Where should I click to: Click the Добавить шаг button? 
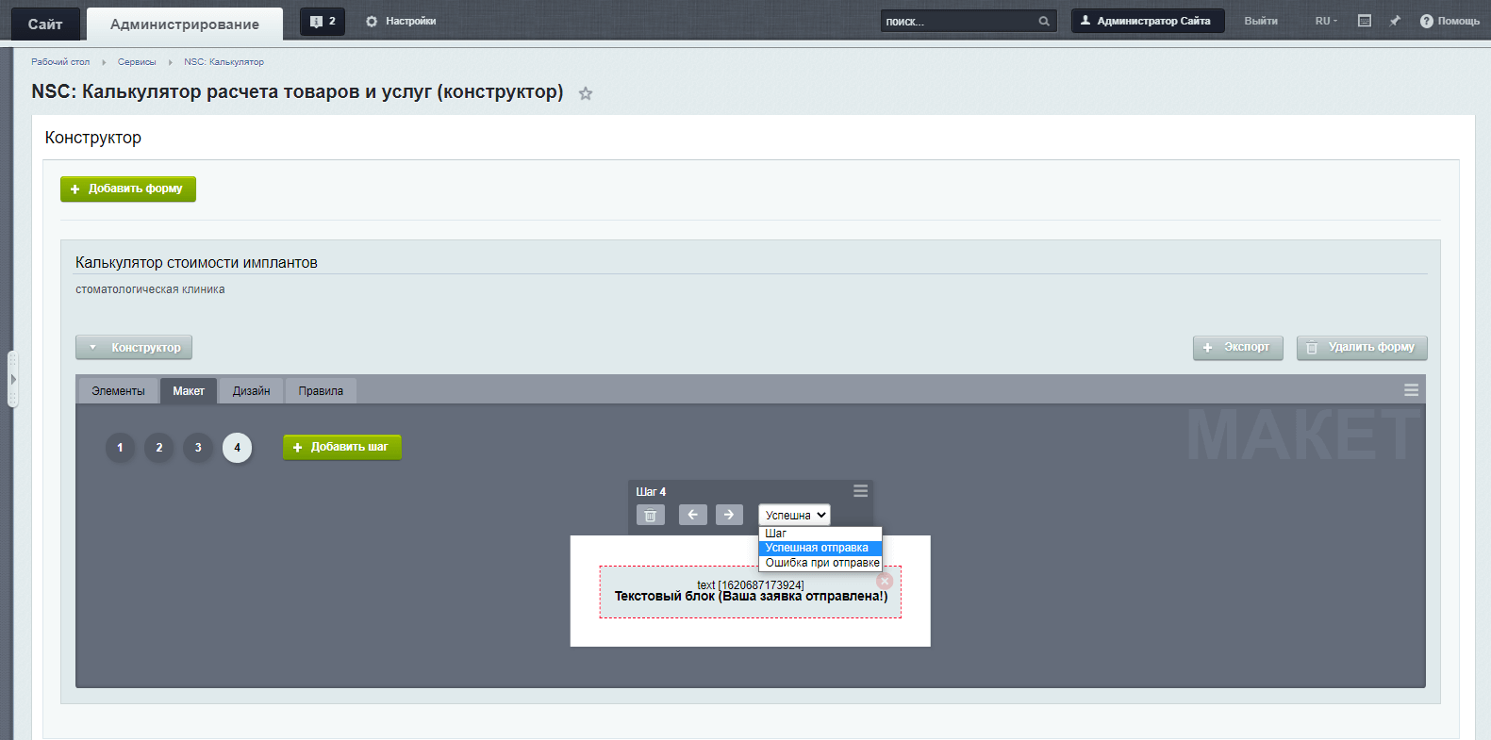341,447
